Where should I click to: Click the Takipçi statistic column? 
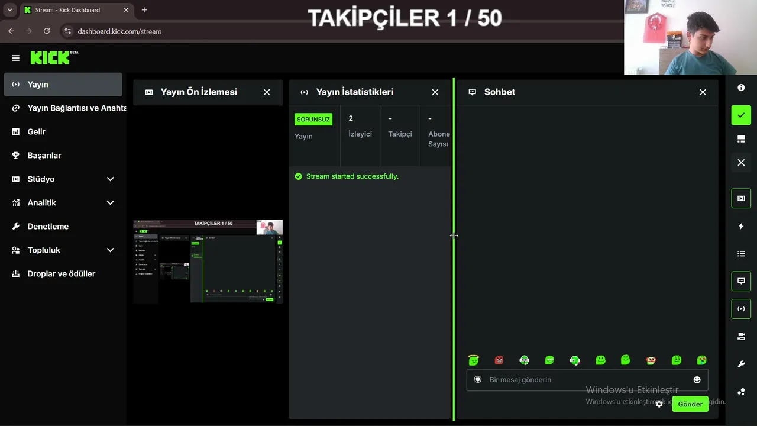[400, 126]
